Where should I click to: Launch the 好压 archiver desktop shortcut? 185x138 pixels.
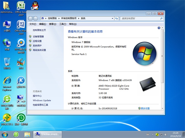tap(21, 63)
